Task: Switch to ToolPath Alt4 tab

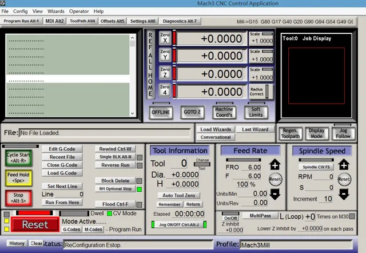Action: pos(82,21)
